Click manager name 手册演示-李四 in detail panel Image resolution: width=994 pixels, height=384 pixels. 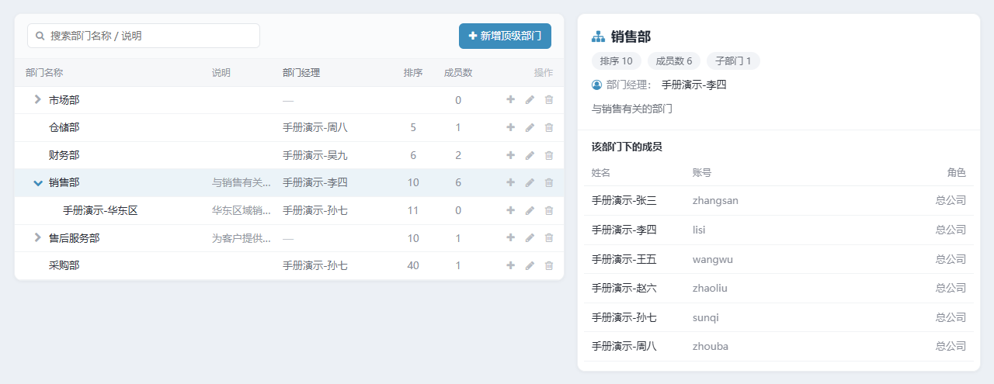tap(694, 85)
